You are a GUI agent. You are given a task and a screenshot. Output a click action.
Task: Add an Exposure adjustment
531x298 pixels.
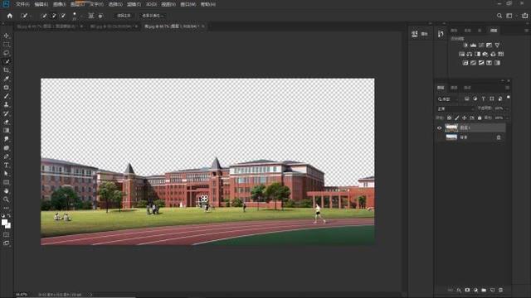coord(489,45)
